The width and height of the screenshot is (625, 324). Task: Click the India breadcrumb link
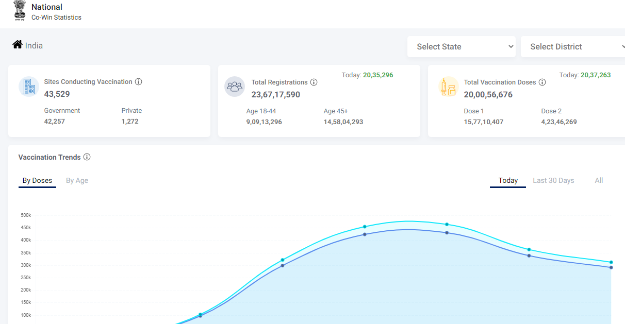click(x=34, y=46)
